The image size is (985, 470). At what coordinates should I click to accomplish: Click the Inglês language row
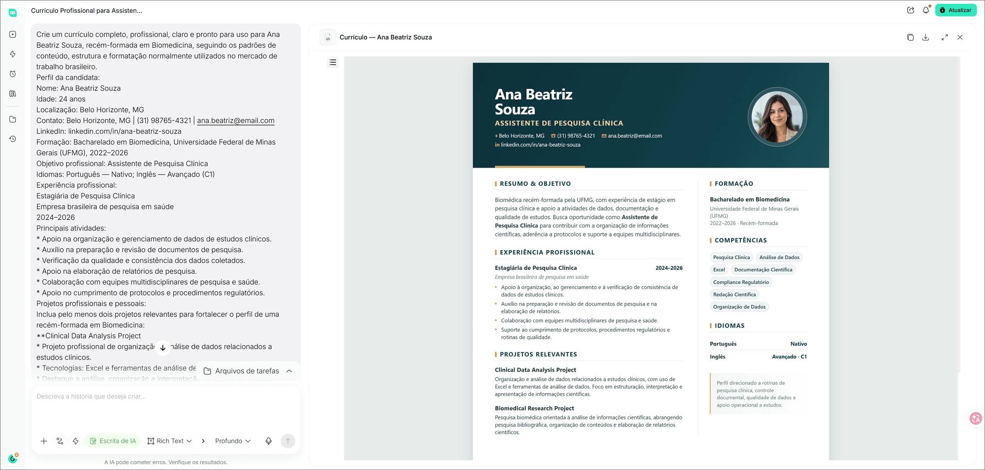(x=758, y=357)
